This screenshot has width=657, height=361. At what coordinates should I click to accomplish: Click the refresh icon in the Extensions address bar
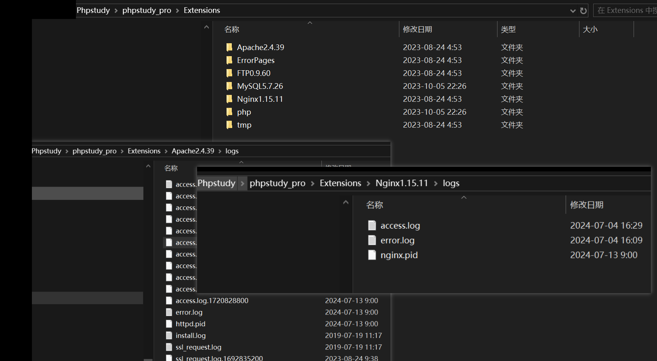pyautogui.click(x=584, y=10)
